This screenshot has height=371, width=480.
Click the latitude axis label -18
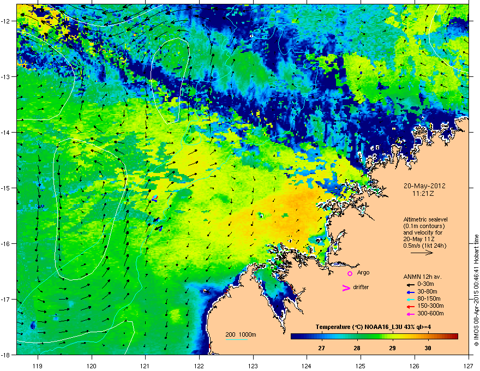pyautogui.click(x=6, y=355)
